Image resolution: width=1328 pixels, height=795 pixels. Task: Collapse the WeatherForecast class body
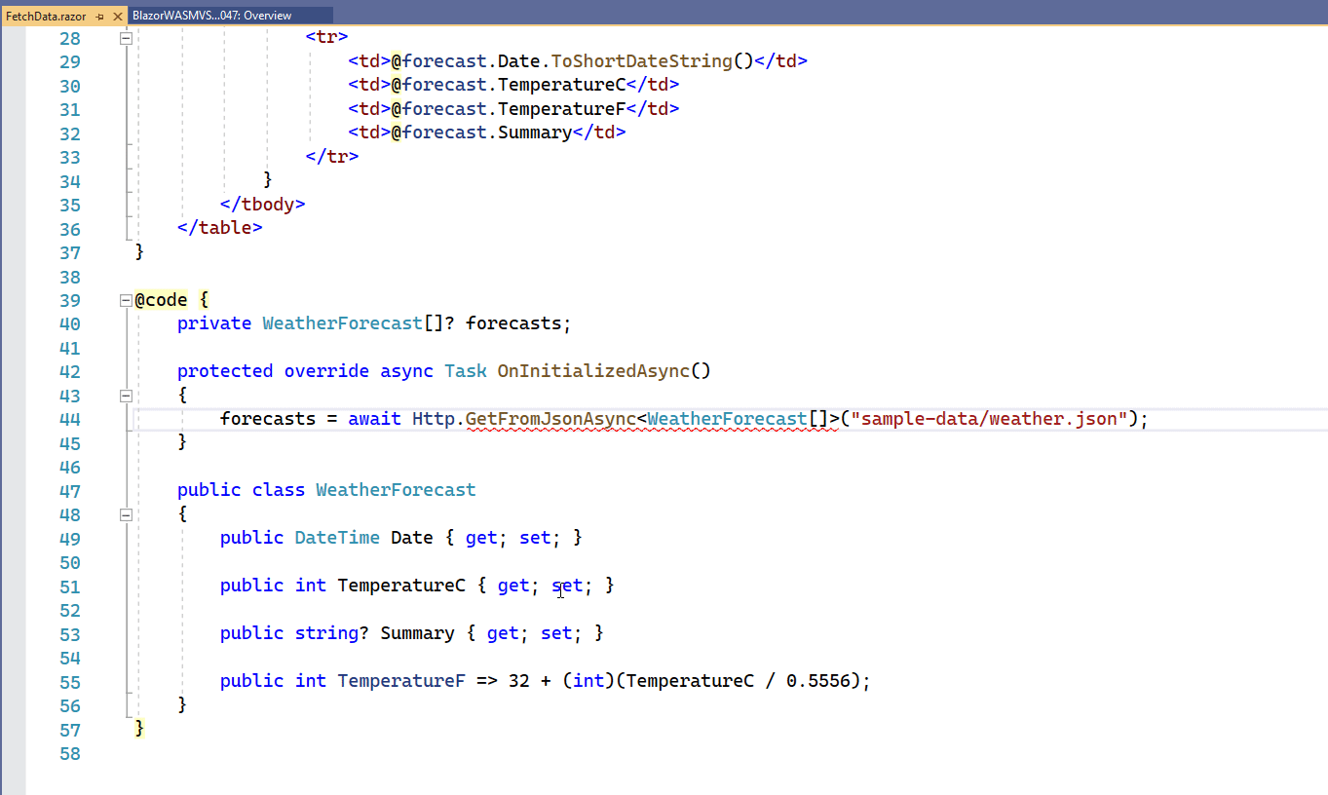[x=126, y=514]
